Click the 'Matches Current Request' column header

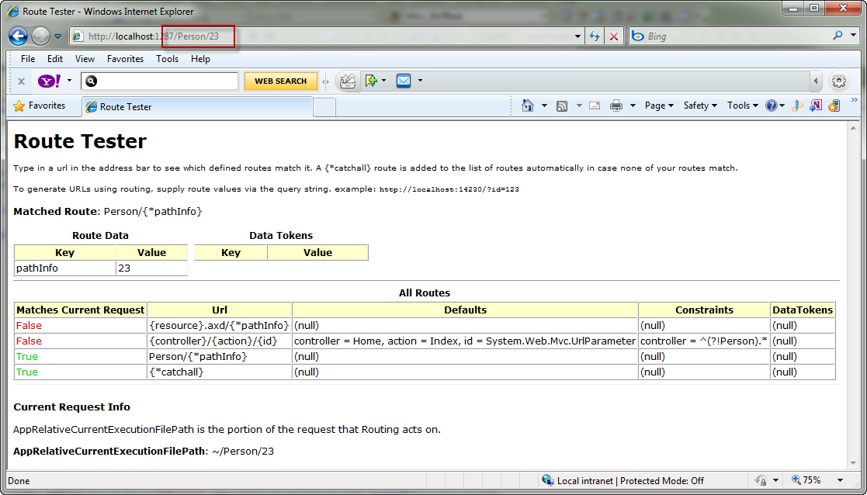pyautogui.click(x=80, y=310)
